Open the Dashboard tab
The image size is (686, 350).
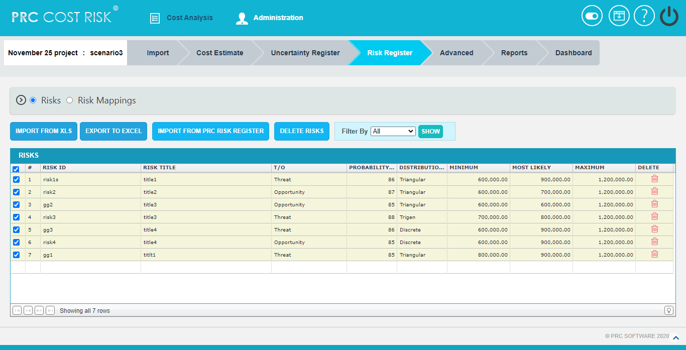click(574, 52)
